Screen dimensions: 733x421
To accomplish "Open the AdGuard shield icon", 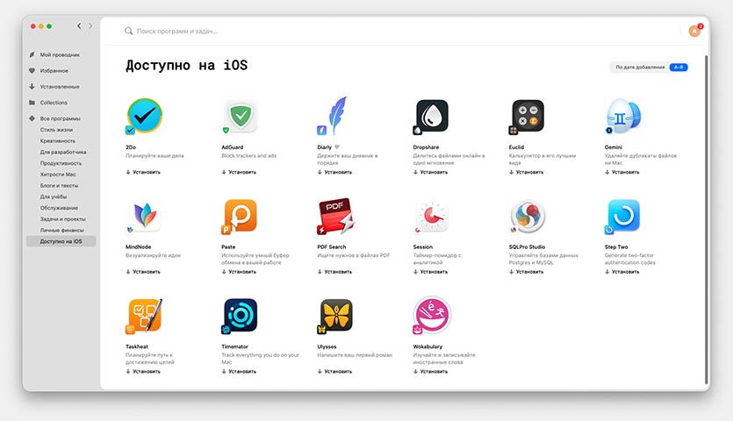I will [x=241, y=116].
